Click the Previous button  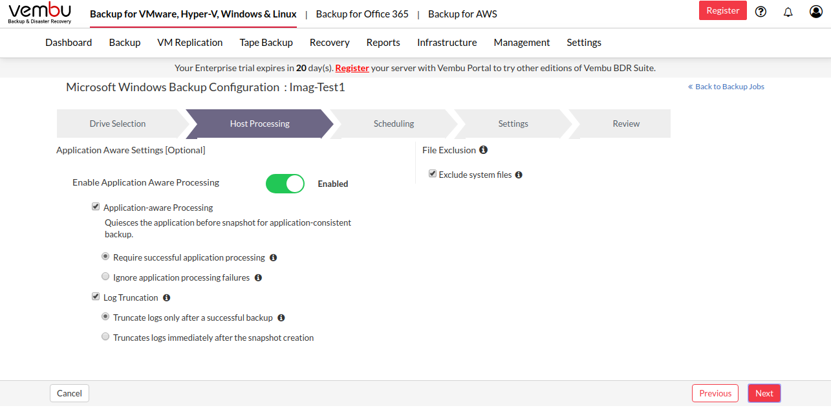(x=715, y=393)
